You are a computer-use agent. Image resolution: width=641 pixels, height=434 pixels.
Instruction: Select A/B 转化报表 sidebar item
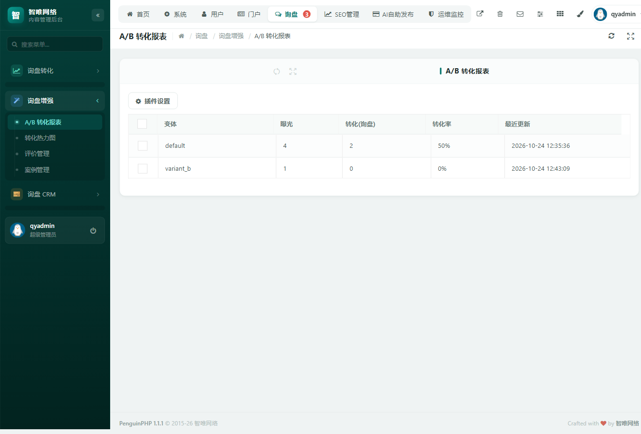point(55,122)
